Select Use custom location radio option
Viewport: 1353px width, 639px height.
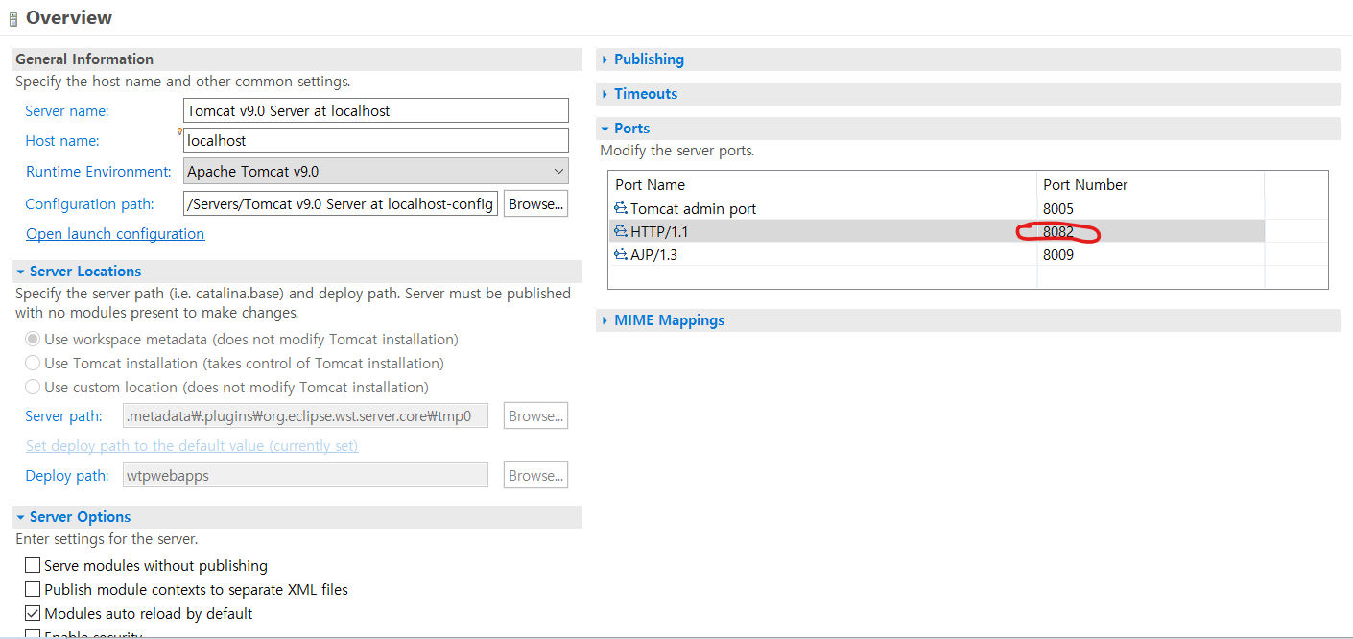click(x=33, y=387)
